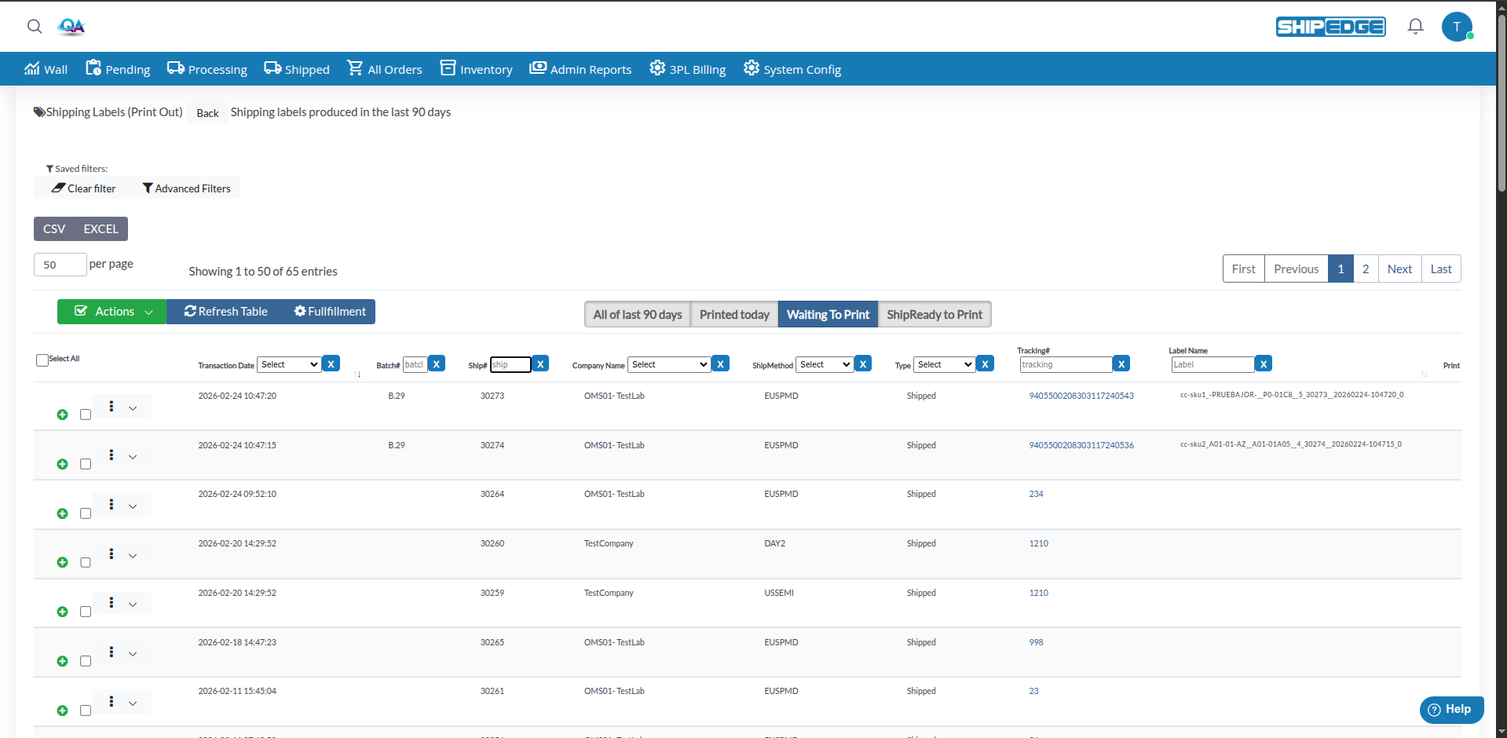Tick the Select All checkbox
The height and width of the screenshot is (738, 1507).
(42, 360)
